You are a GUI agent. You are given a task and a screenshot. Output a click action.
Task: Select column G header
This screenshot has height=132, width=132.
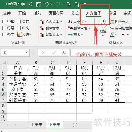click(117, 62)
